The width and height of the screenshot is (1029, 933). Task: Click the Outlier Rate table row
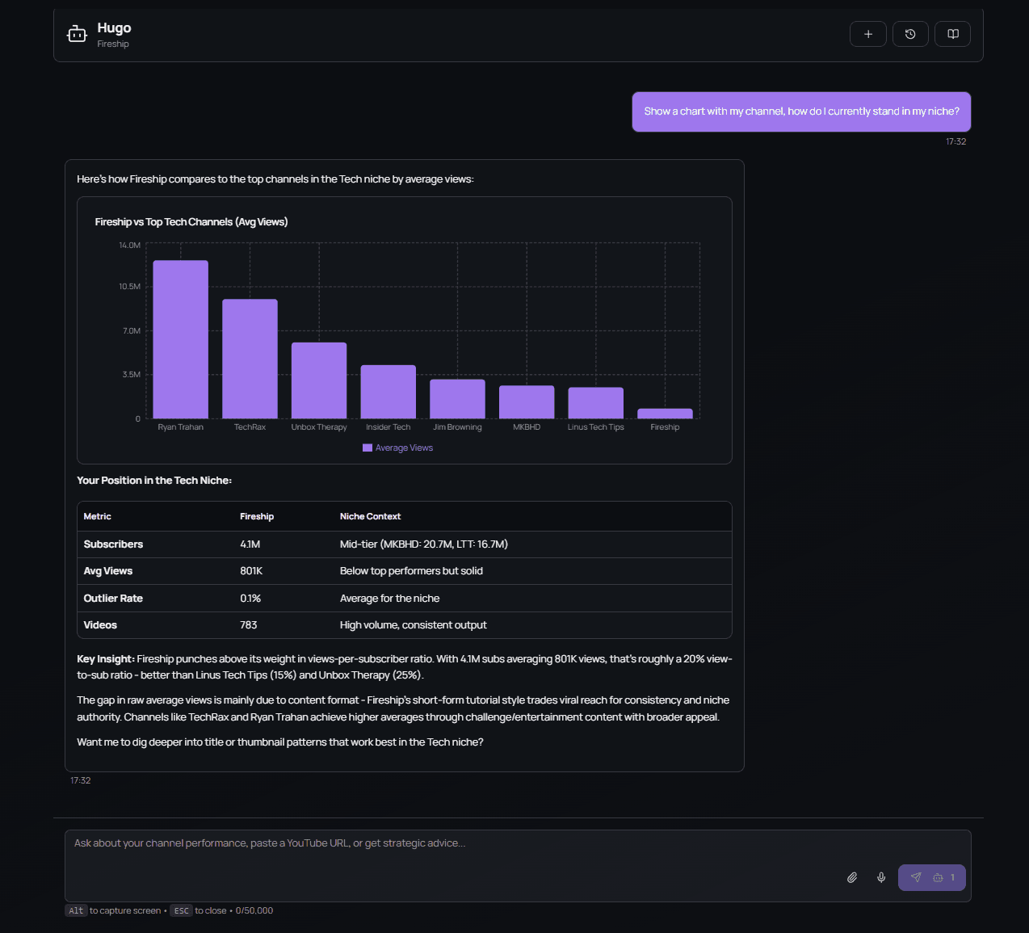(404, 599)
